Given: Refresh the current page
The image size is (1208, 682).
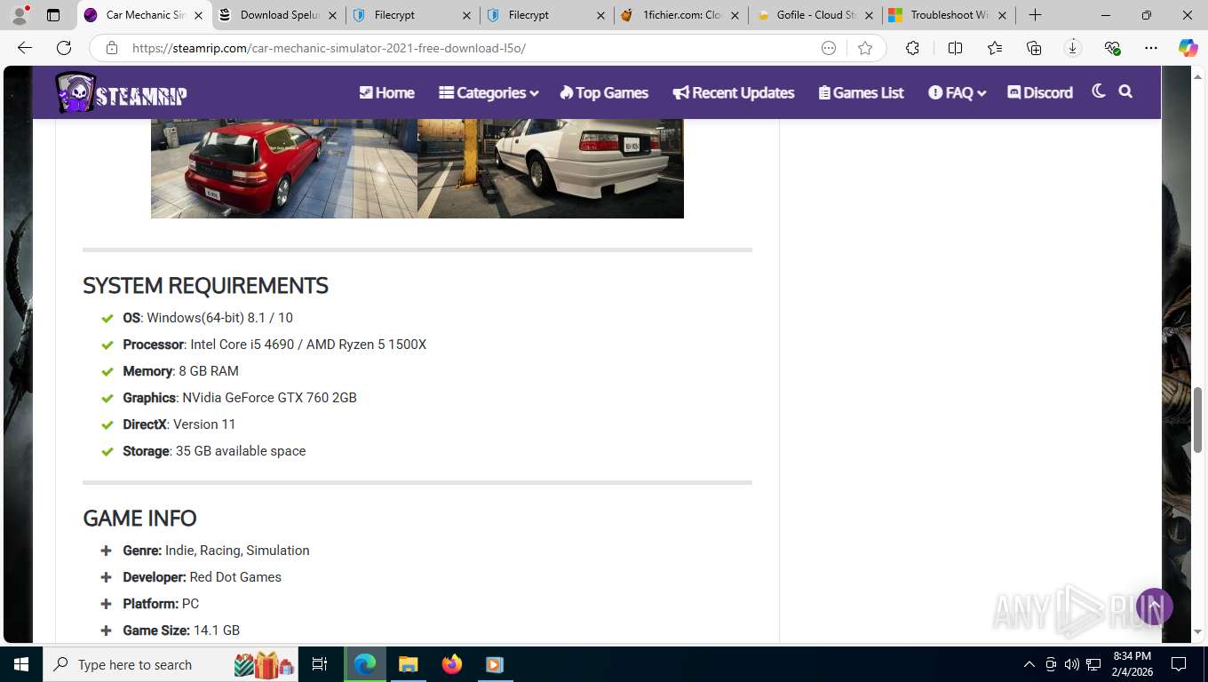Looking at the screenshot, I should click(64, 48).
